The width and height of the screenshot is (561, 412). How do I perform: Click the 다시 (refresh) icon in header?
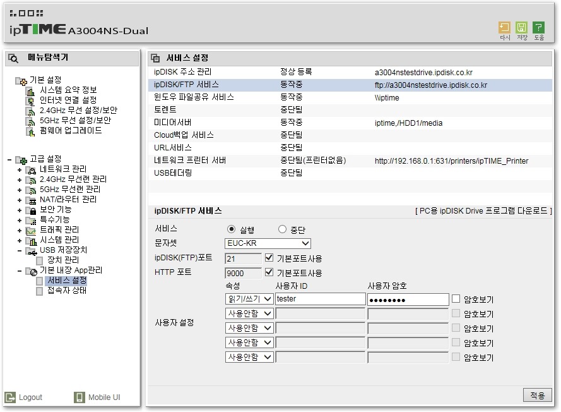[x=504, y=28]
